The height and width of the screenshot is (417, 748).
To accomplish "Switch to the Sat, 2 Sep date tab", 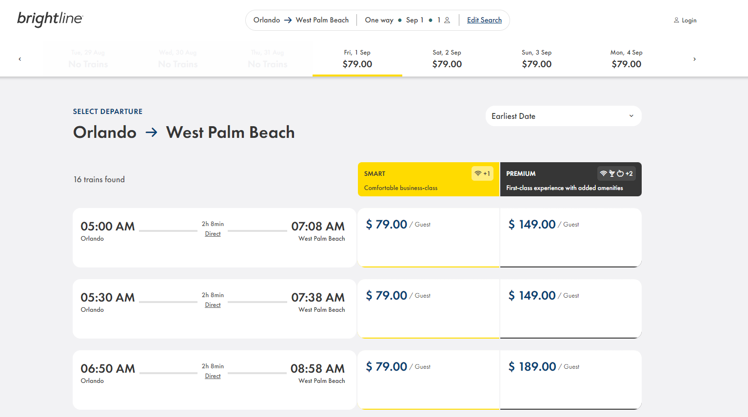I will pos(447,58).
